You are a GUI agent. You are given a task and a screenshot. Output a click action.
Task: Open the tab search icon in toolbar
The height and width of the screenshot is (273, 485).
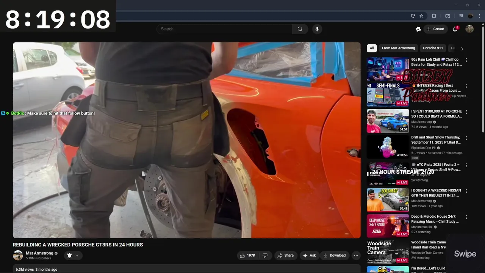(447, 16)
